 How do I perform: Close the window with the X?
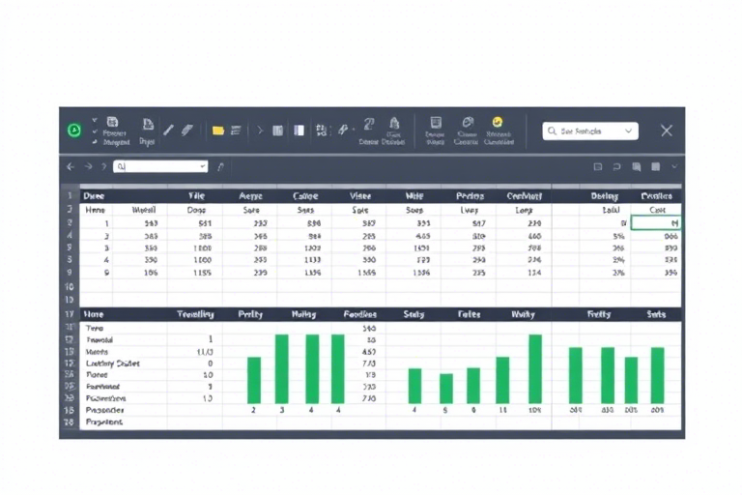pyautogui.click(x=667, y=131)
